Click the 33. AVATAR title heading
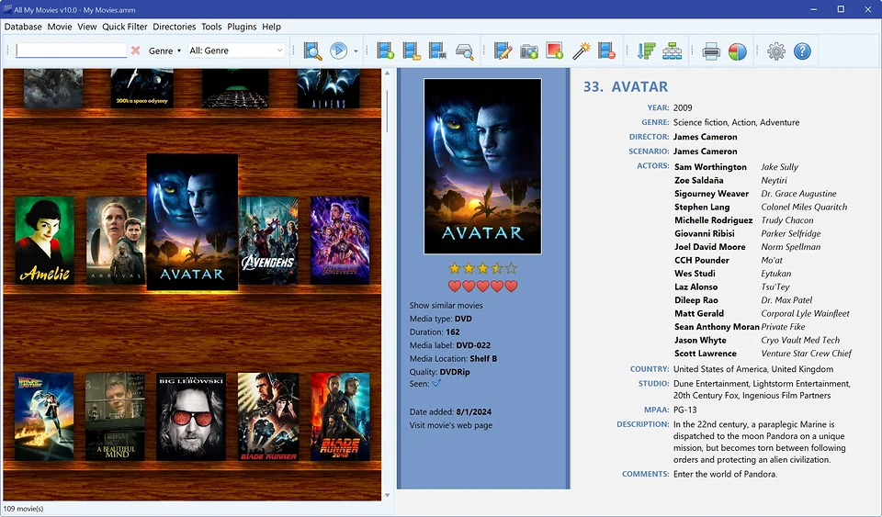 [626, 86]
